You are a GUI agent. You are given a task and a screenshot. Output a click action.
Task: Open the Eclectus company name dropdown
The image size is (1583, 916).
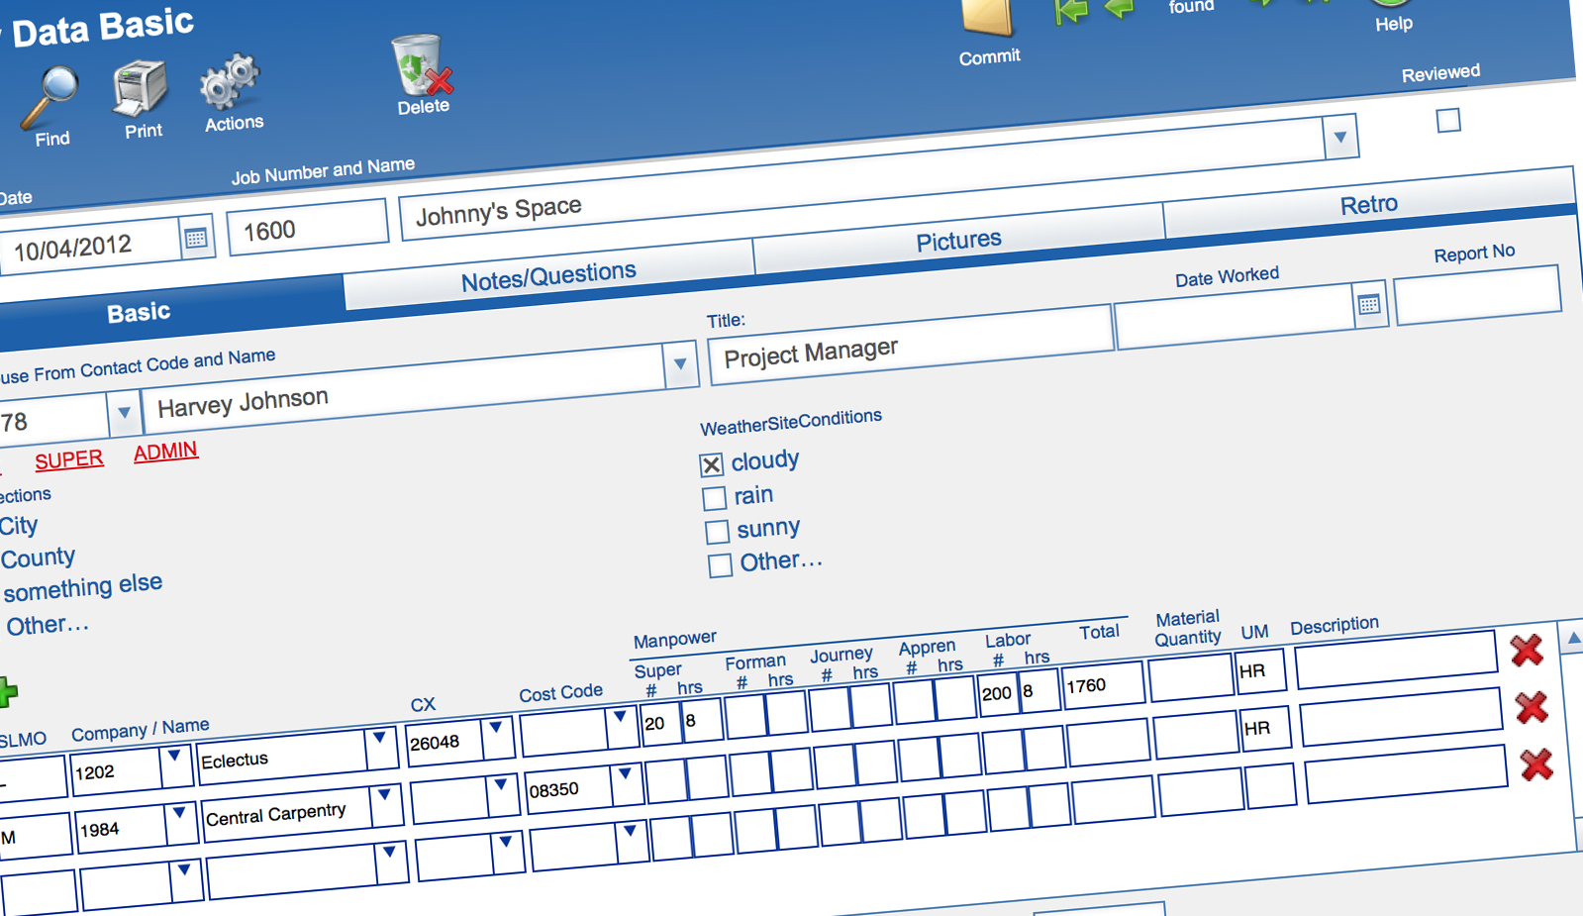[x=380, y=747]
